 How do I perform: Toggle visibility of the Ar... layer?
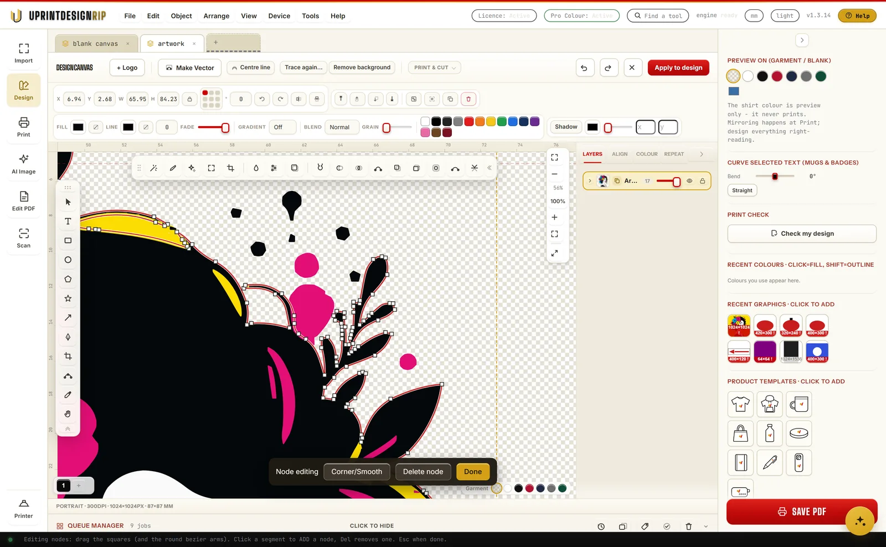pos(689,181)
